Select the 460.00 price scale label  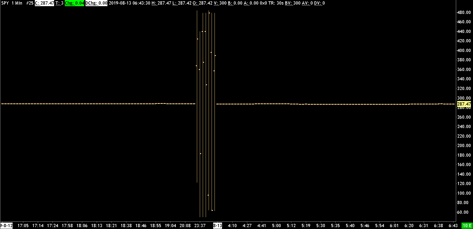464,22
